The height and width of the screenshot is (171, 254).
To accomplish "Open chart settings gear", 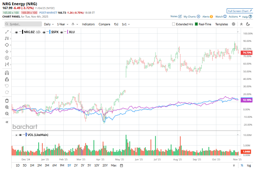I will click(x=234, y=24).
